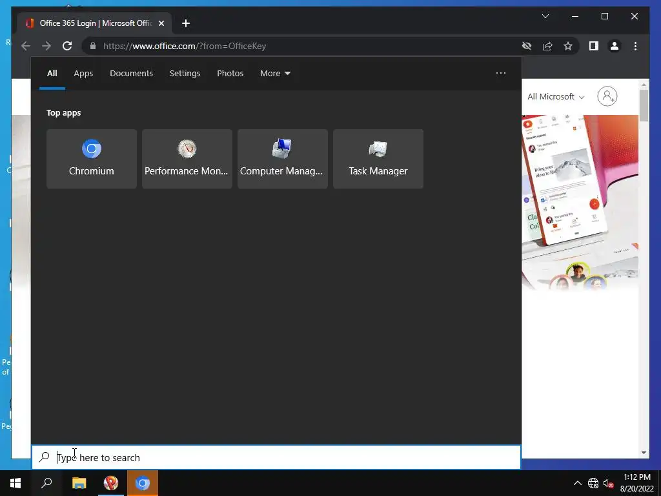This screenshot has height=496, width=661.
Task: Click the Office sign-in account icon
Action: (x=607, y=97)
